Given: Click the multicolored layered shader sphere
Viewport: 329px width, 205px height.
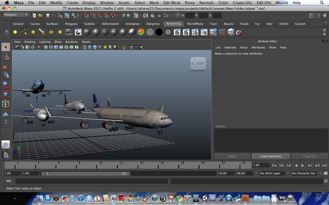Looking at the screenshot, I should point(132,32).
